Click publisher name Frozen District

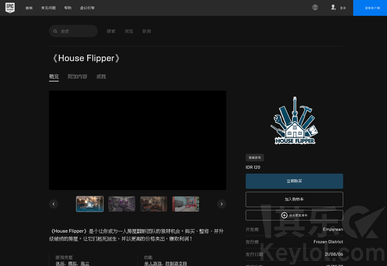point(328,242)
